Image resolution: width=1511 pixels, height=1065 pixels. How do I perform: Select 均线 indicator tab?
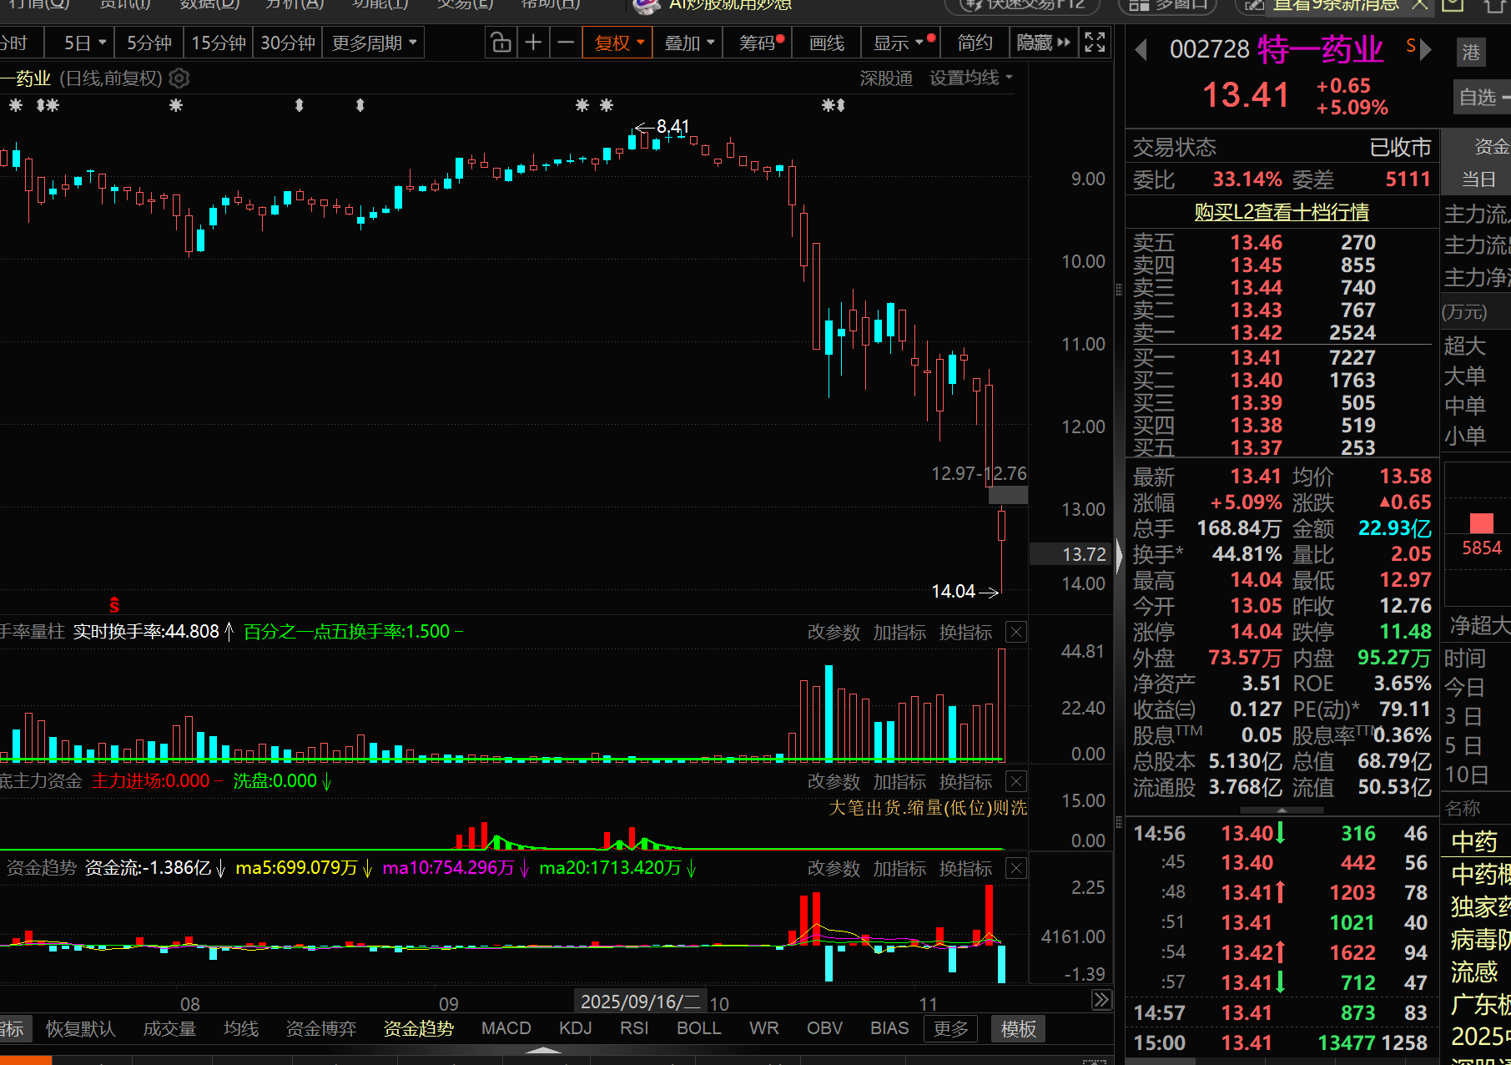[x=241, y=1028]
